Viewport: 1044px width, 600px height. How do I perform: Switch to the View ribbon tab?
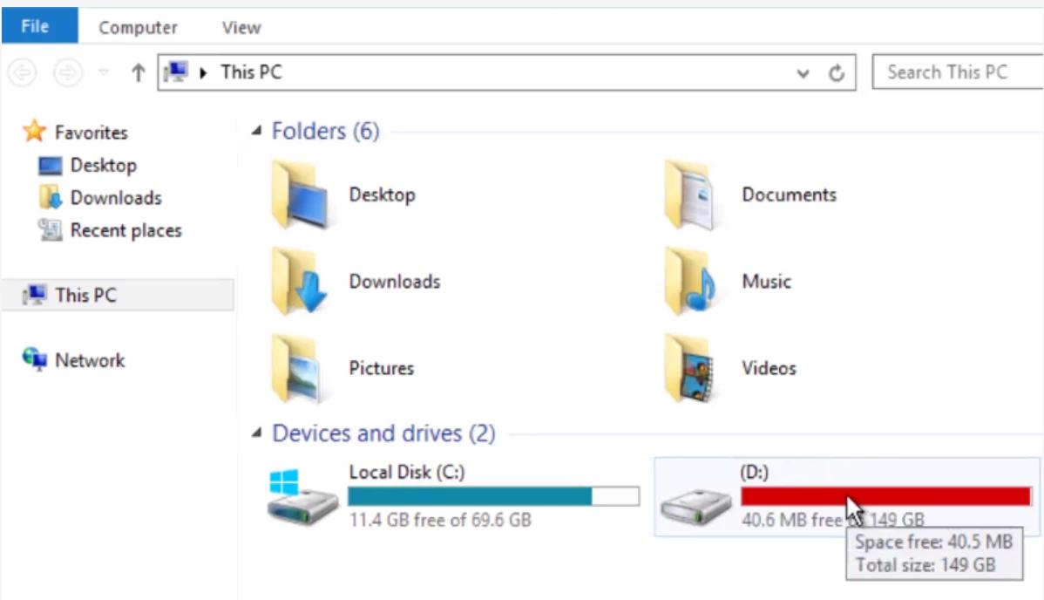(241, 27)
